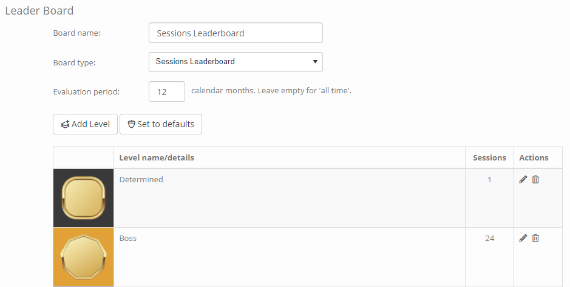Open the Board type dropdown
The width and height of the screenshot is (570, 287).
pyautogui.click(x=236, y=62)
